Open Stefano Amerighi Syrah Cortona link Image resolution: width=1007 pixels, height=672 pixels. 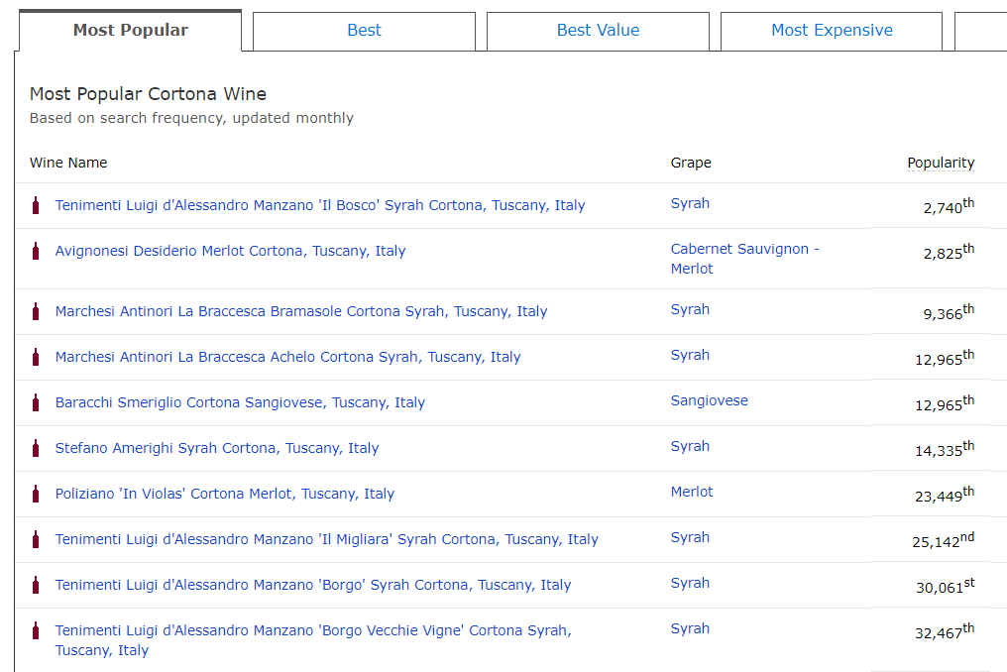(x=217, y=448)
